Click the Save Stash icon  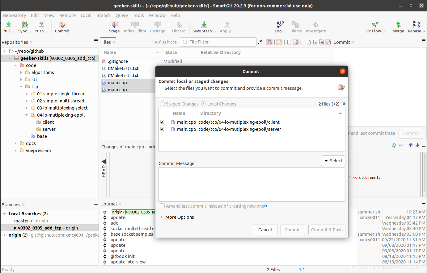(x=204, y=25)
